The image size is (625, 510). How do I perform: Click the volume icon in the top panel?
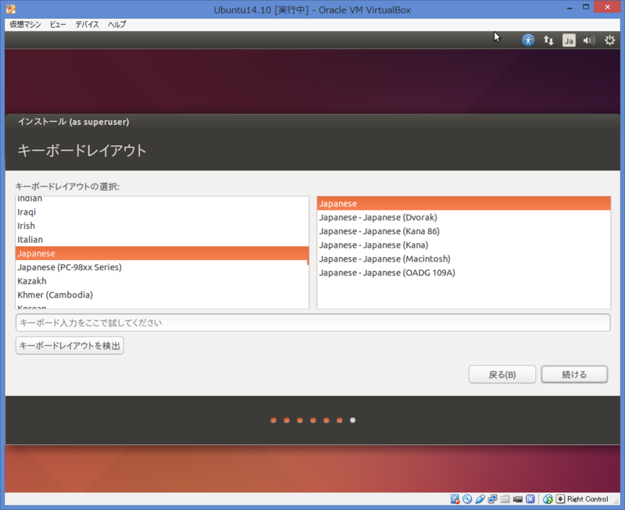[589, 40]
